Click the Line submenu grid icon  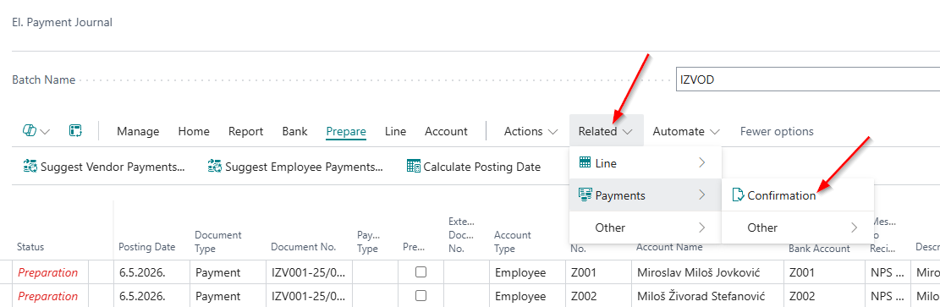(585, 162)
